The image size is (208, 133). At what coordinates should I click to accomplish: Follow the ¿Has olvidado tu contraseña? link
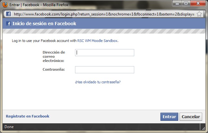pyautogui.click(x=98, y=82)
